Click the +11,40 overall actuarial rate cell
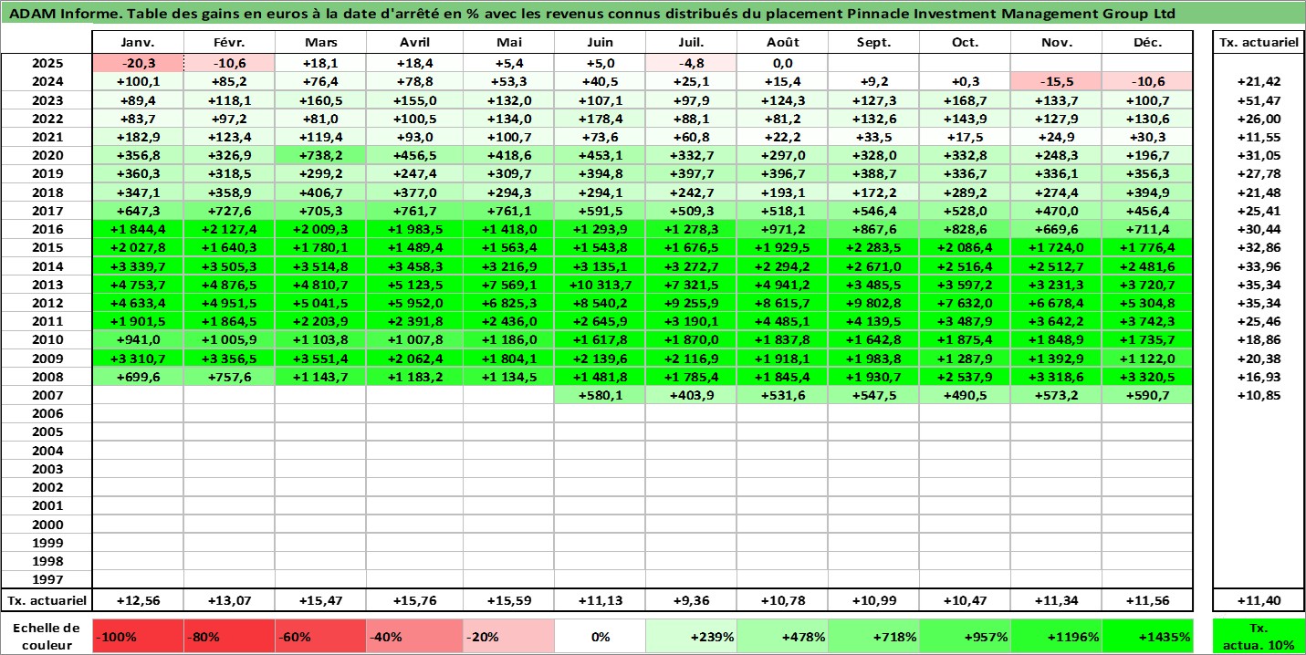 (1259, 600)
